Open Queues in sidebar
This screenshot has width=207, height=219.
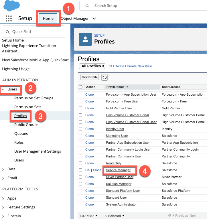point(21,133)
